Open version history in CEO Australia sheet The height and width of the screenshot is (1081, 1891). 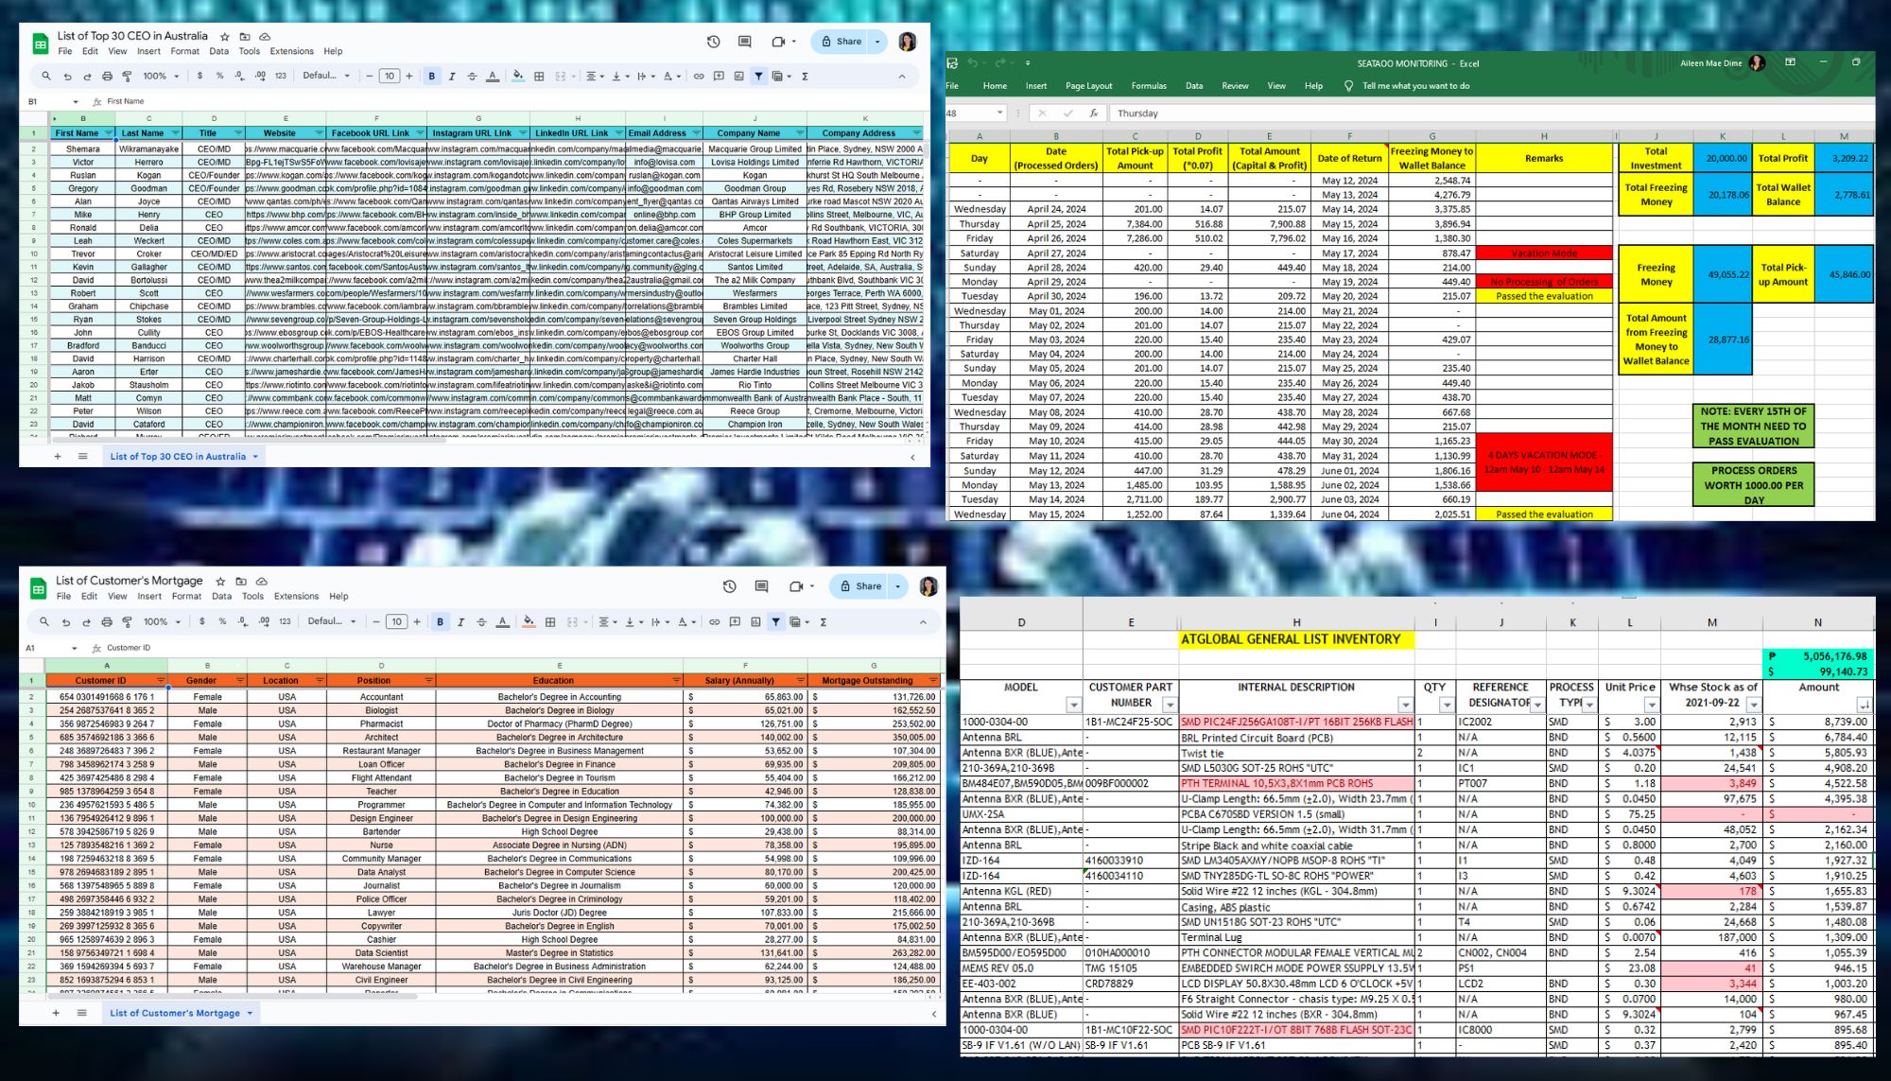tap(713, 42)
